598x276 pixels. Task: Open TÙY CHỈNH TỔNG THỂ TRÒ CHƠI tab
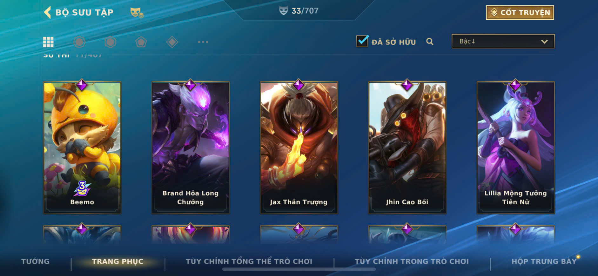[249, 261]
